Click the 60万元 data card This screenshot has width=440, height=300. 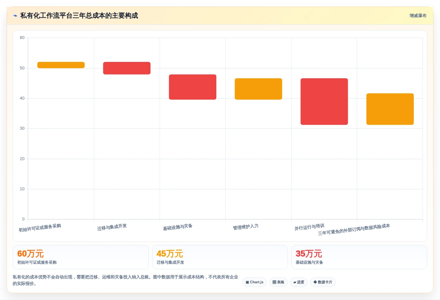click(x=81, y=257)
